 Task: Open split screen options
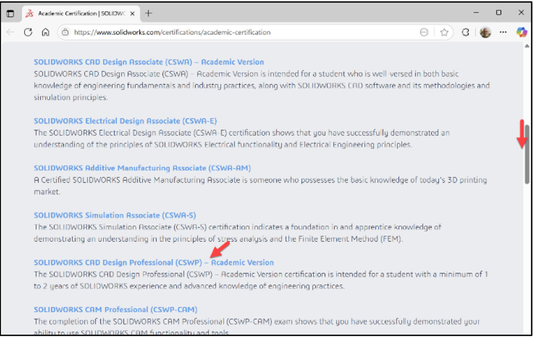(424, 32)
